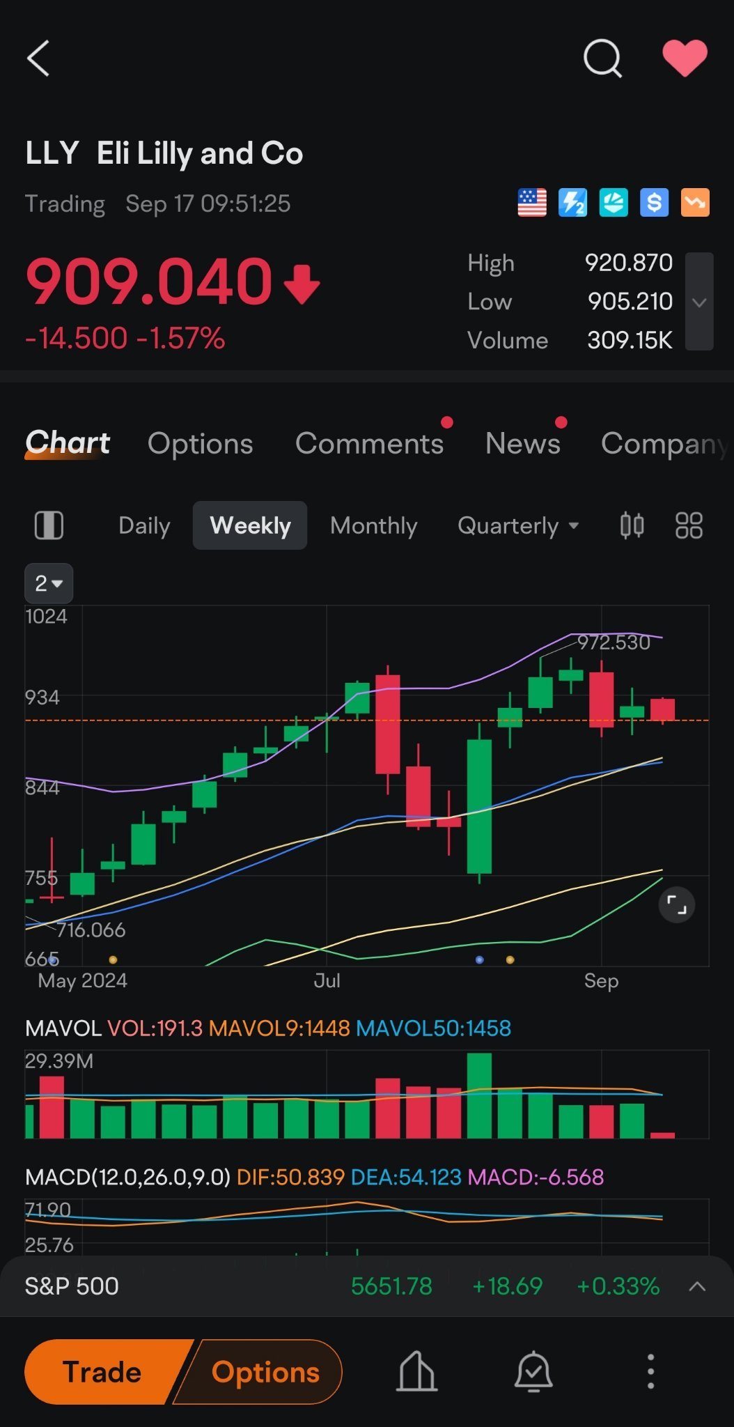This screenshot has width=734, height=1427.
Task: Tap the blue dollar badge
Action: 654,203
